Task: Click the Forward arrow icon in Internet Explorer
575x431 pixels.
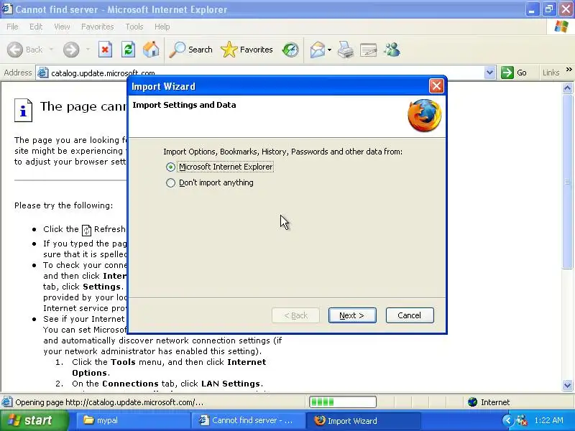Action: pyautogui.click(x=71, y=50)
